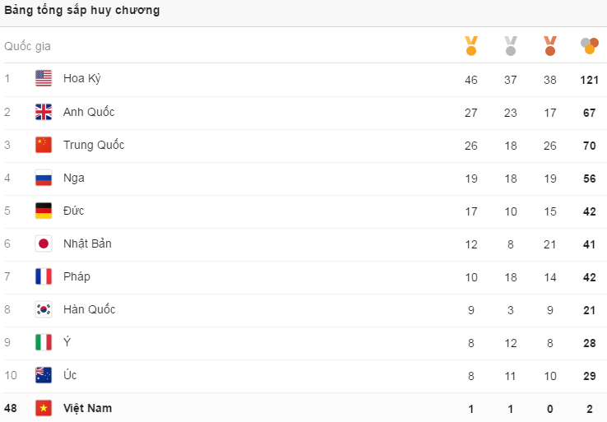Click the China flag icon
Viewport: 607px width, 422px height.
tap(44, 145)
